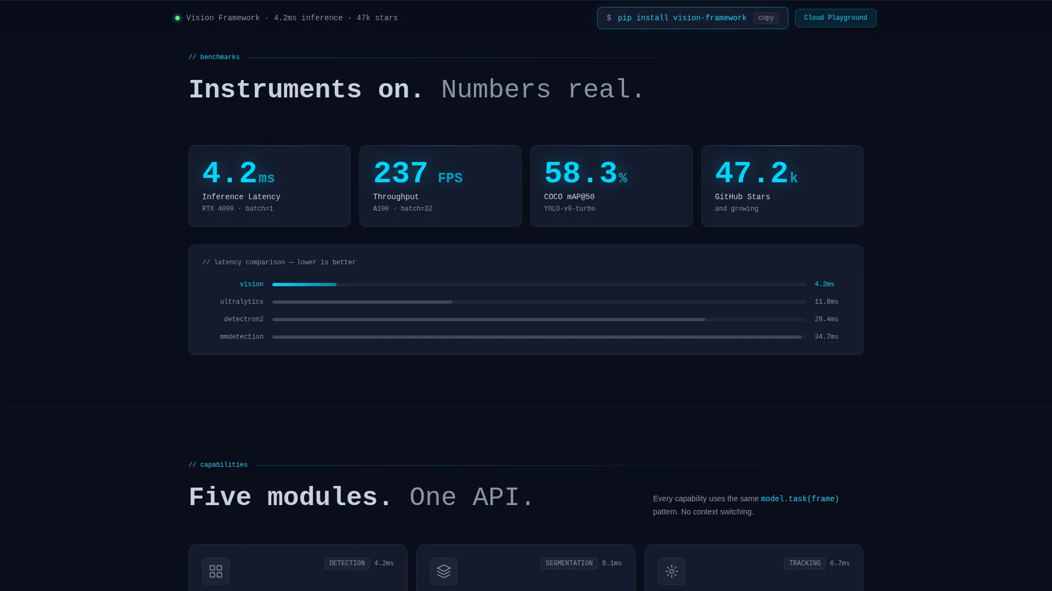Screen dimensions: 1052x591
Task: Click the 34.7ms value
Action: click(826, 337)
